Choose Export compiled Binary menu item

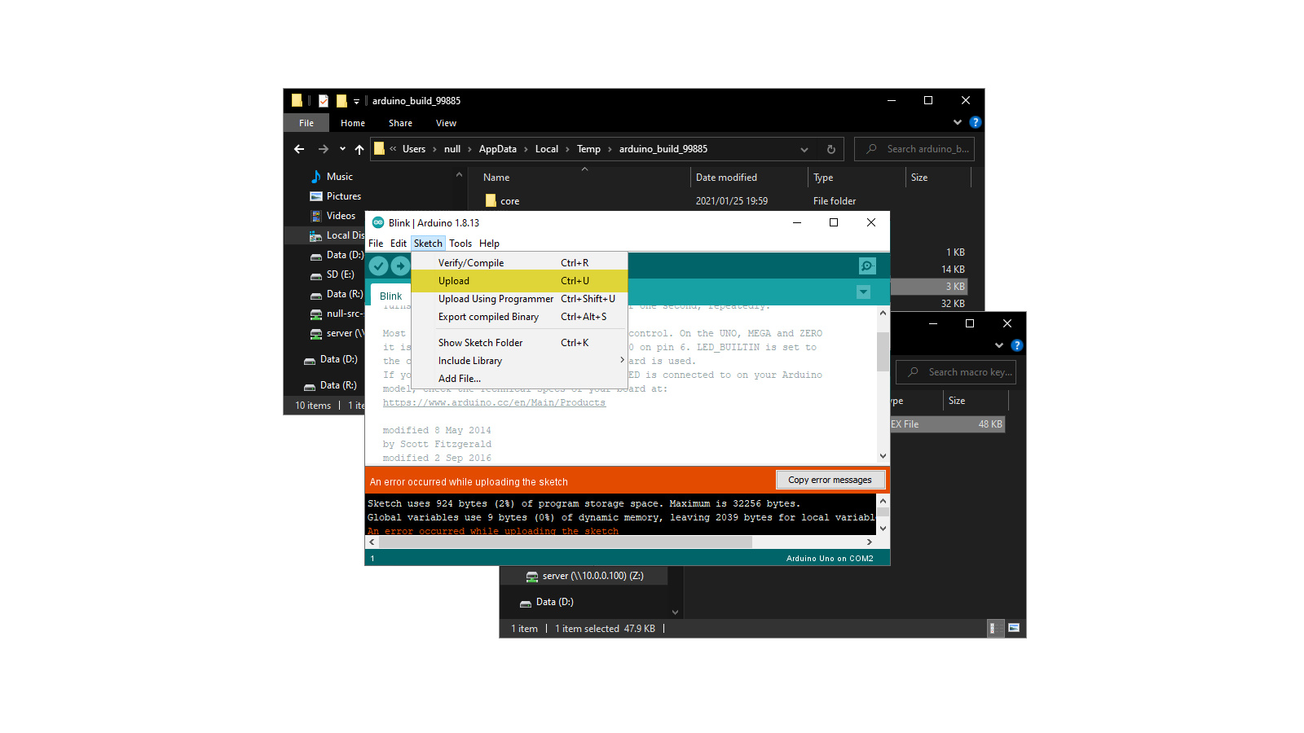pos(488,317)
